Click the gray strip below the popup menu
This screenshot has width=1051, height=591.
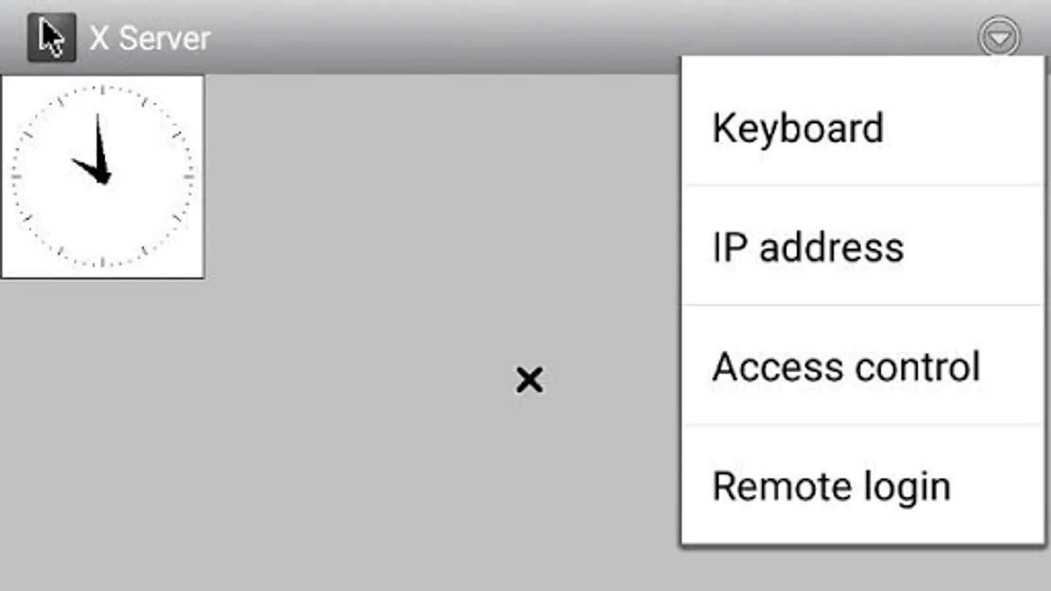click(x=862, y=569)
